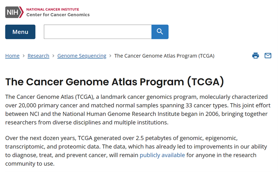The width and height of the screenshot is (278, 172).
Task: Click the breadcrumb chevron after Research
Action: 53,56
